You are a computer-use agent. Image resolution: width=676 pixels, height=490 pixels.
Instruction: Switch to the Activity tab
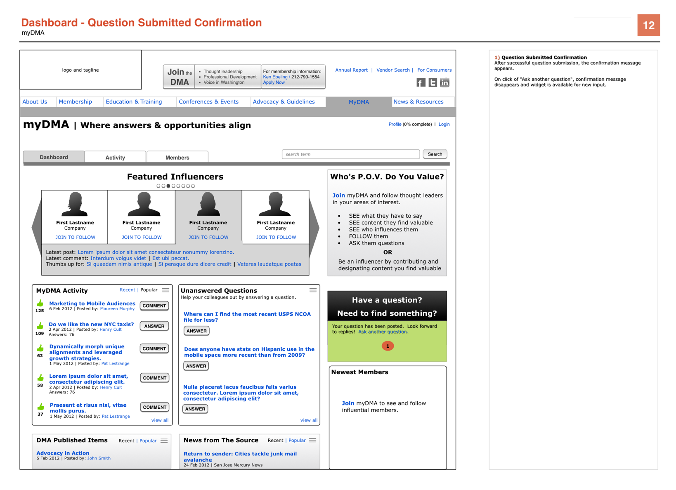coord(115,158)
